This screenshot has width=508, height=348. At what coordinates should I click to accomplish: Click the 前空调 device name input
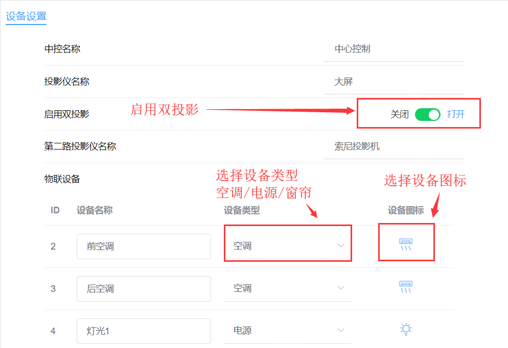click(144, 246)
